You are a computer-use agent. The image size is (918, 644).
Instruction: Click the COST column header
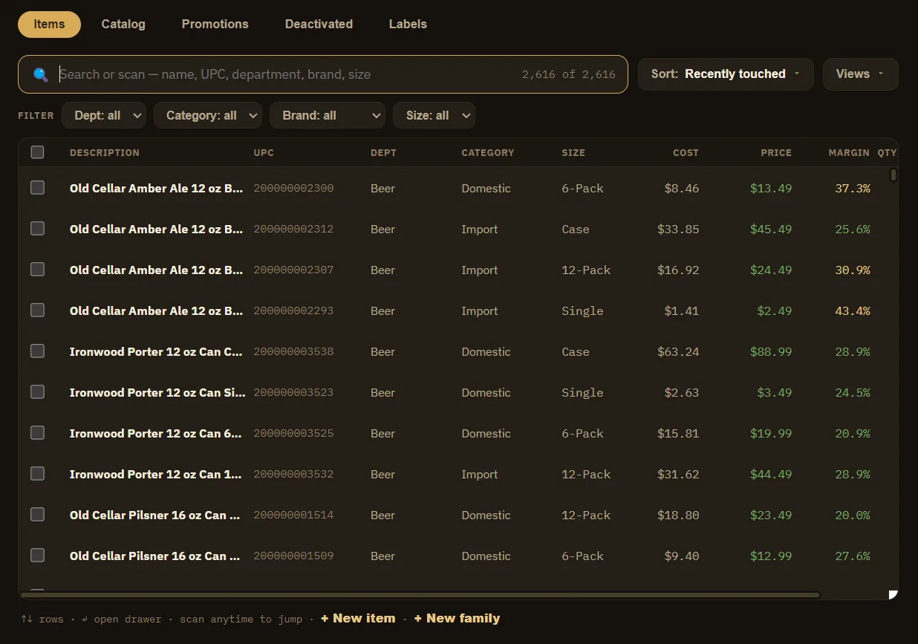686,153
